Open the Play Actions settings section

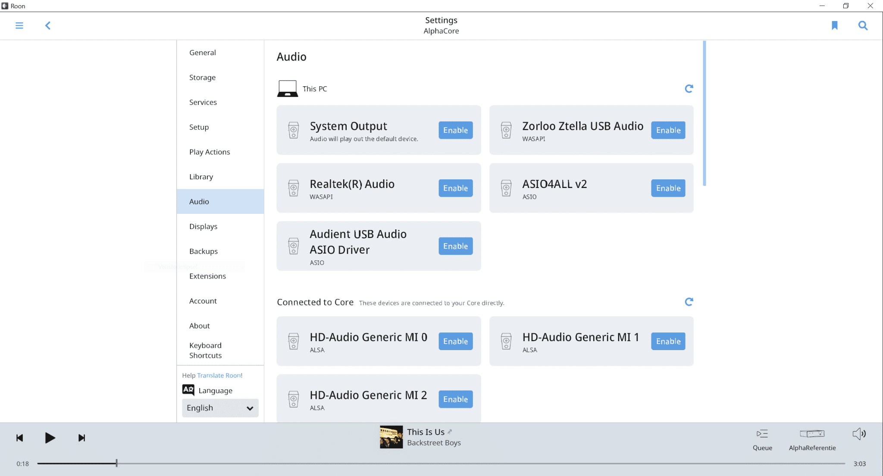[x=220, y=152]
